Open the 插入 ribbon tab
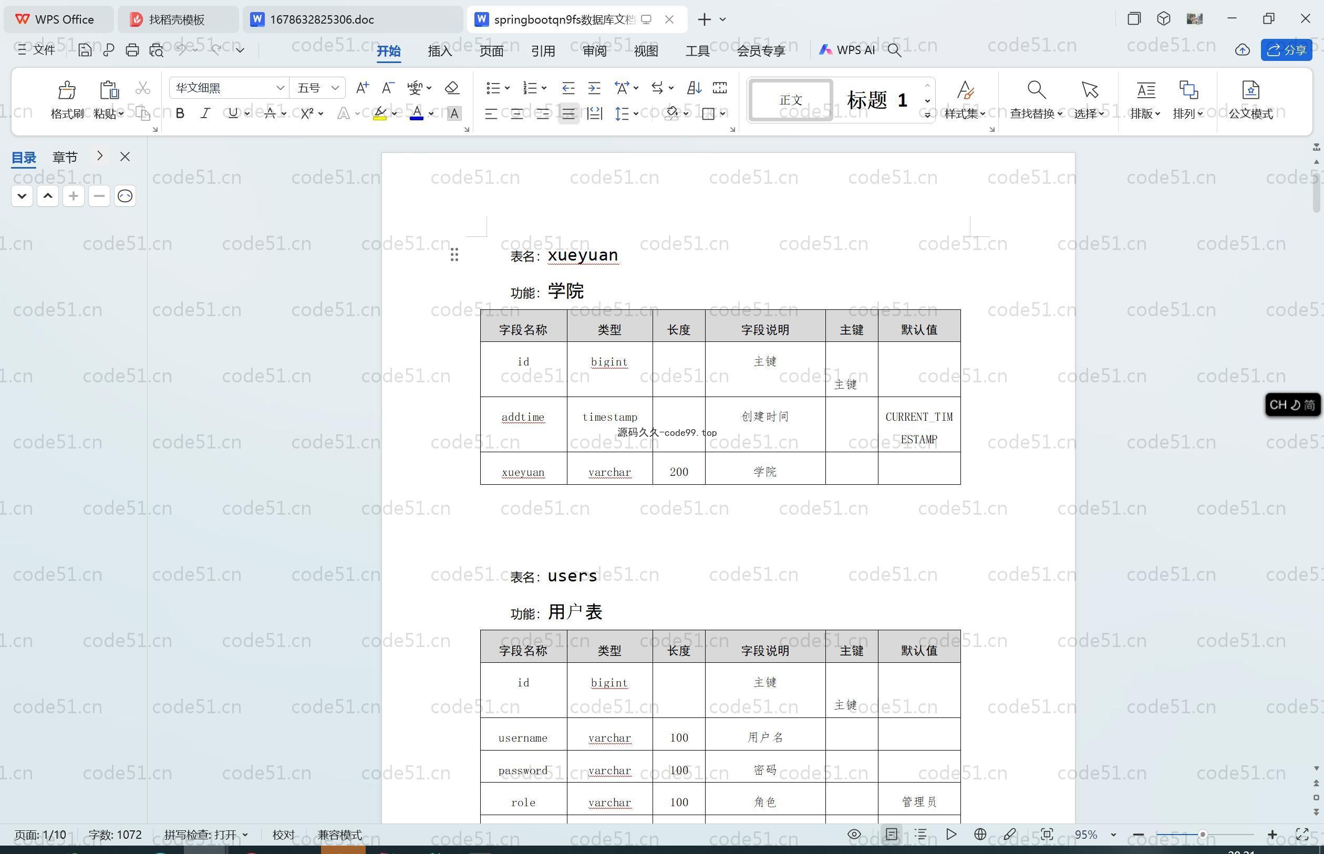The height and width of the screenshot is (854, 1324). (x=440, y=50)
